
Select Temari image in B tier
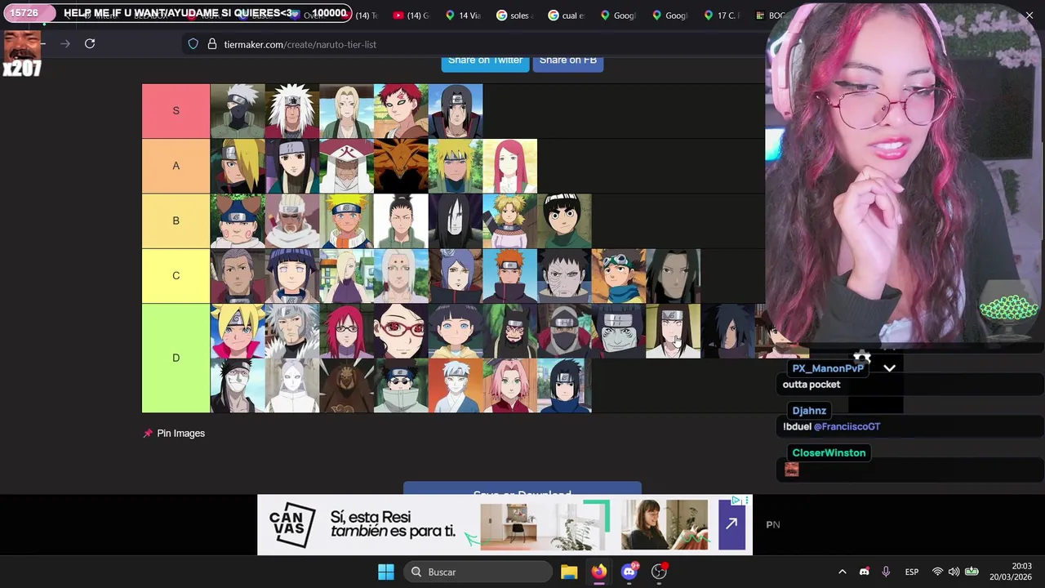click(509, 220)
